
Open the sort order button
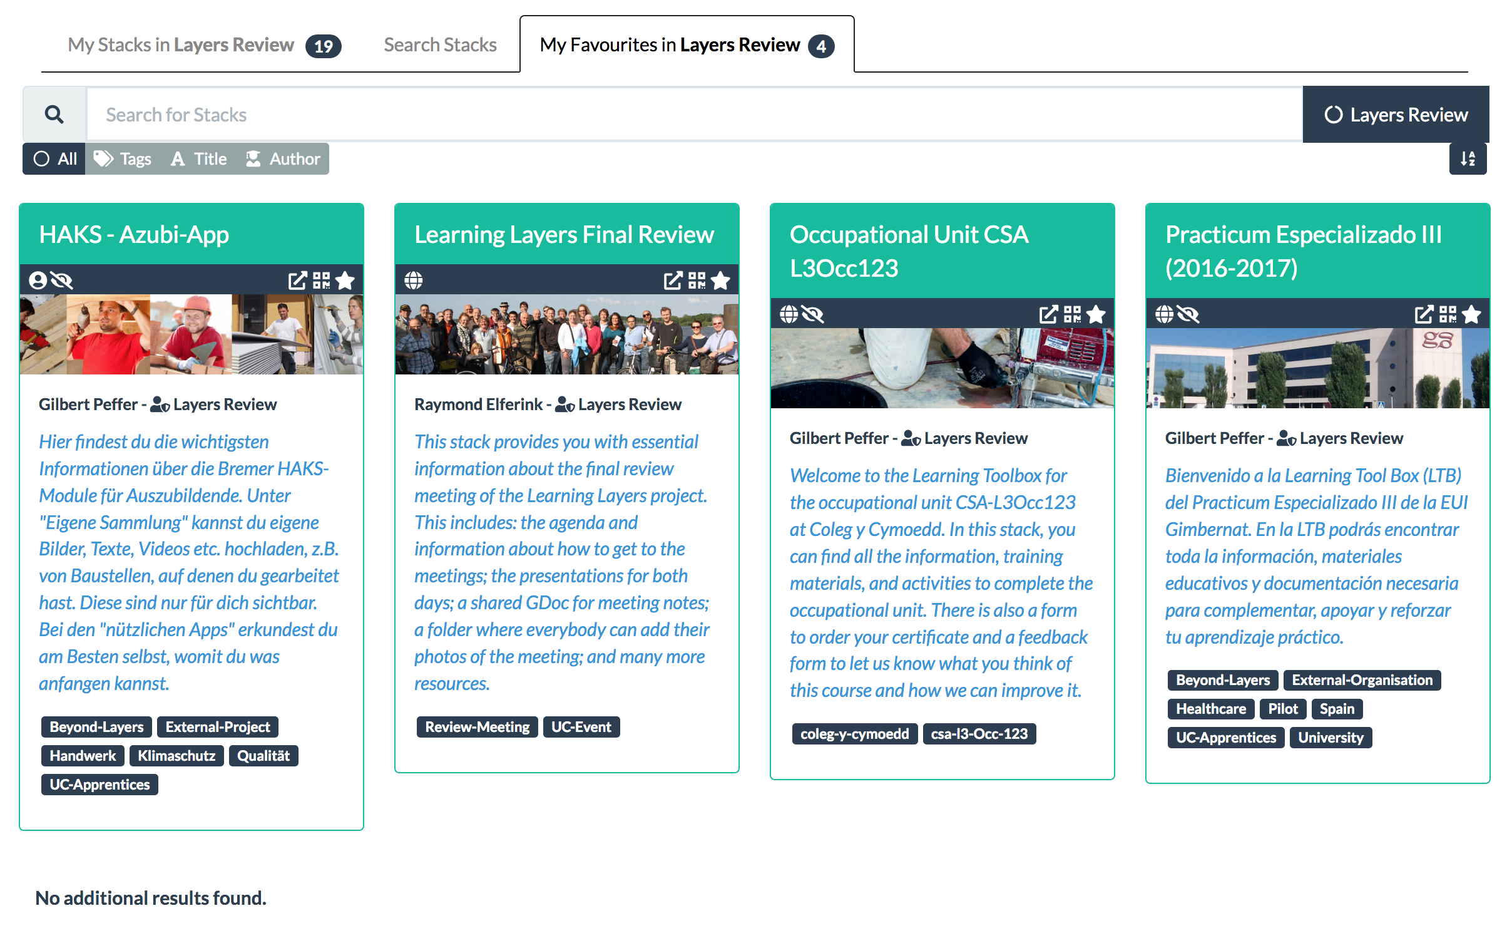(1468, 159)
